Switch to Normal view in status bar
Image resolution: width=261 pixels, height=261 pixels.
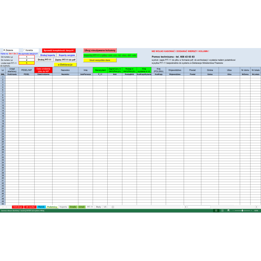click(x=216, y=211)
